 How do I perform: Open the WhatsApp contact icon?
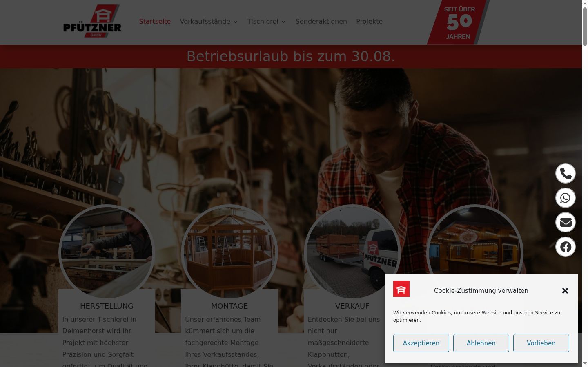coord(566,198)
